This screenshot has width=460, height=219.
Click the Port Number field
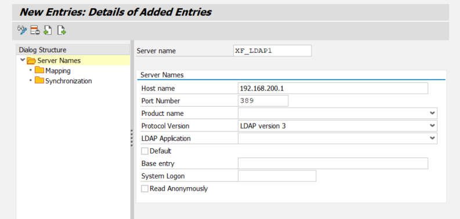coord(263,101)
